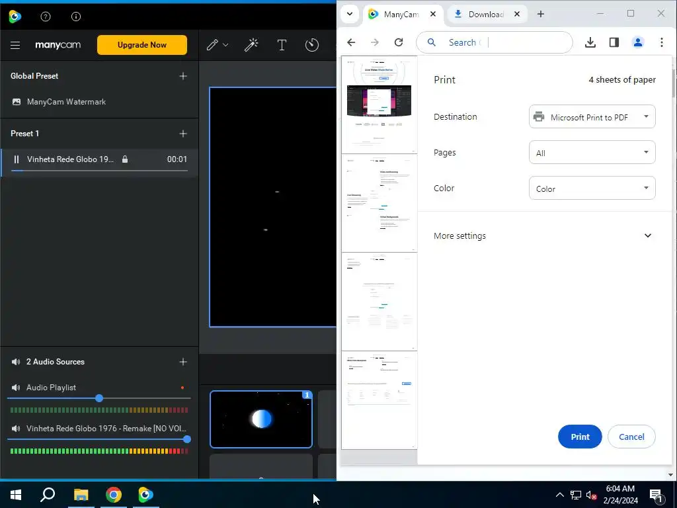
Task: Open the Color dropdown
Action: tap(592, 189)
